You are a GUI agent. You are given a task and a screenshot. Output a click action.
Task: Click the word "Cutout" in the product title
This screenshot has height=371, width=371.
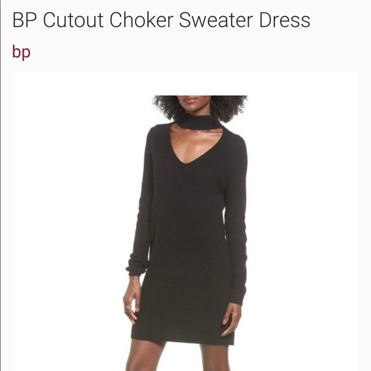(x=73, y=20)
